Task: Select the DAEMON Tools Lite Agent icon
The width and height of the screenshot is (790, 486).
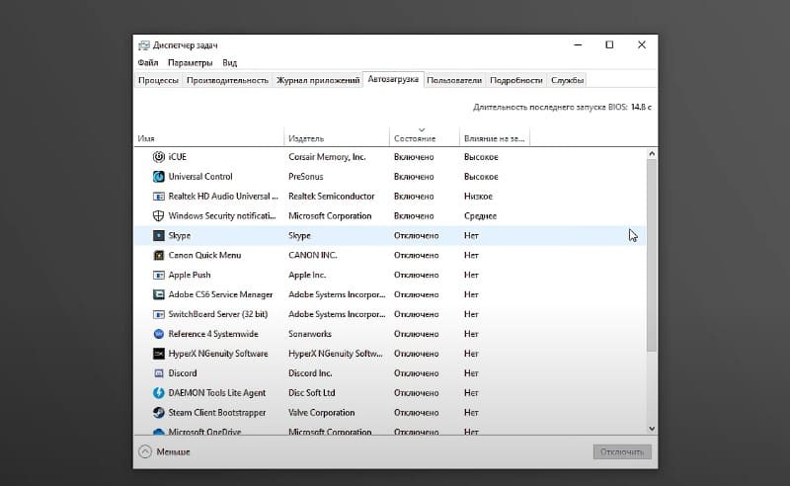Action: pyautogui.click(x=158, y=393)
